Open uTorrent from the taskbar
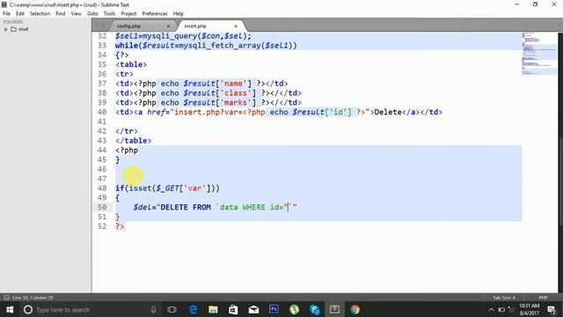 point(294,309)
